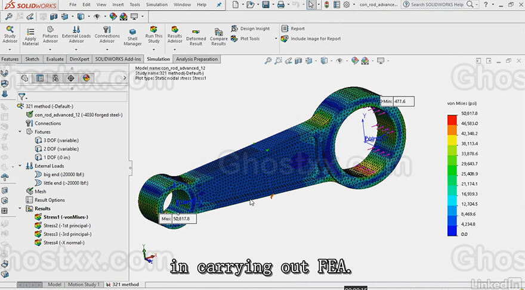
Task: Open External Loads Advisor
Action: click(76, 34)
